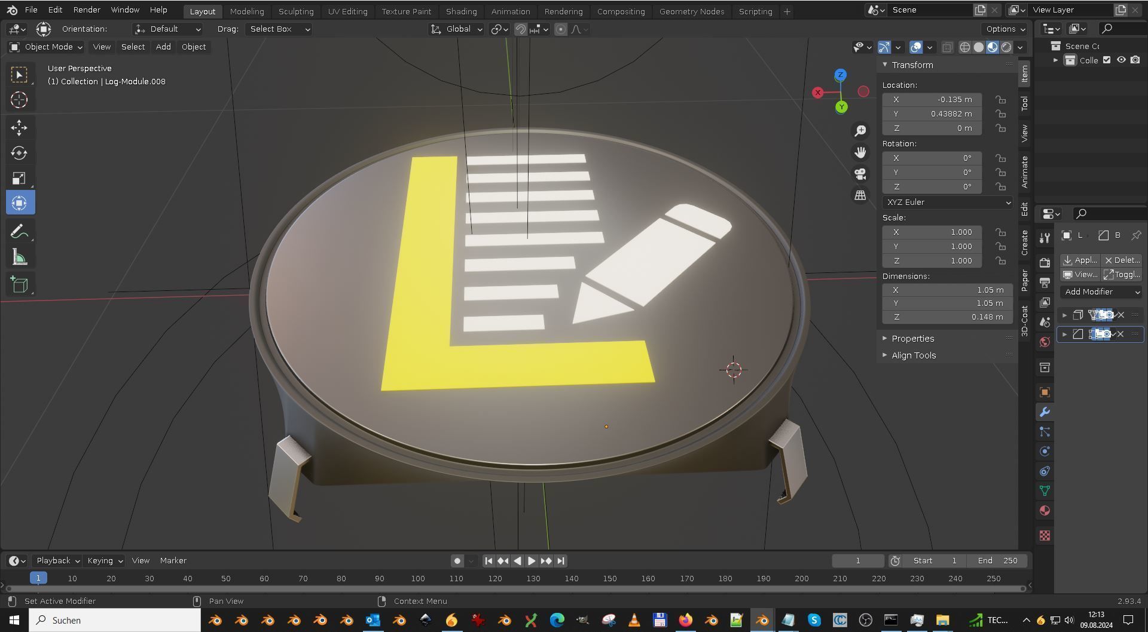Expand the Align Tools panel

(x=914, y=355)
